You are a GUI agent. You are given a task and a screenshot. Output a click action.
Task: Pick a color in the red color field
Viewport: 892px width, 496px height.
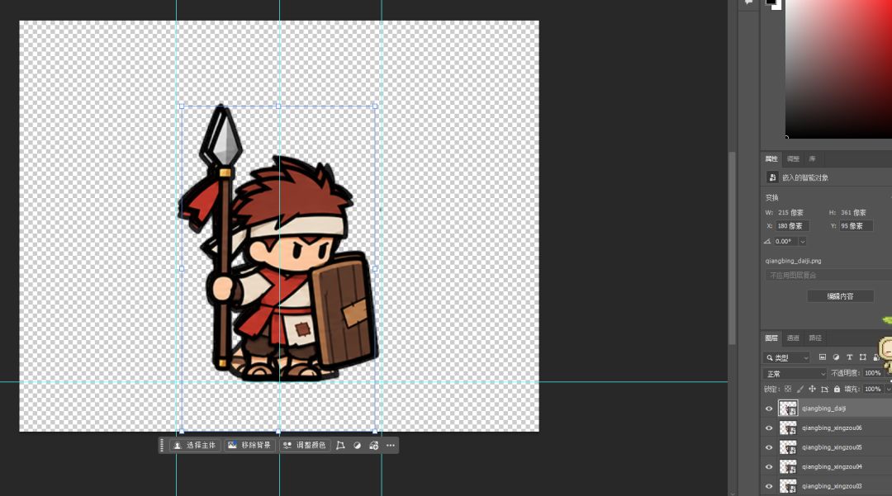click(838, 68)
